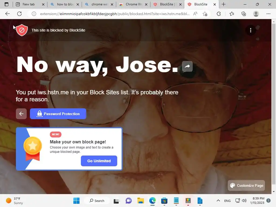Screen dimensions: 276x207
Task: Open Microsoft Store on taskbar
Action: (164, 201)
